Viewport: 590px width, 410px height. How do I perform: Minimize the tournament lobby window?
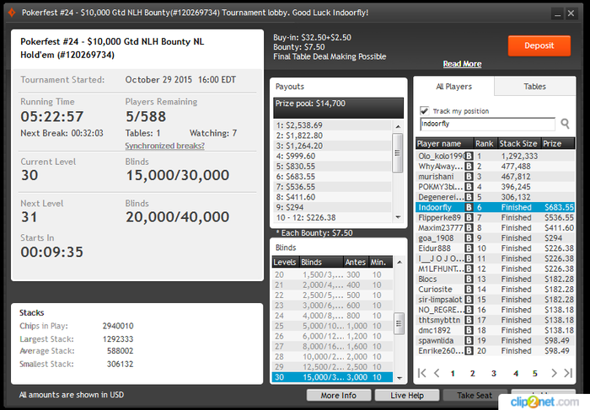tap(558, 13)
